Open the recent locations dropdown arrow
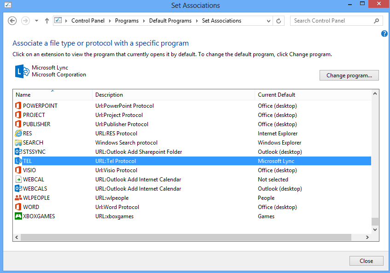 tap(36, 21)
